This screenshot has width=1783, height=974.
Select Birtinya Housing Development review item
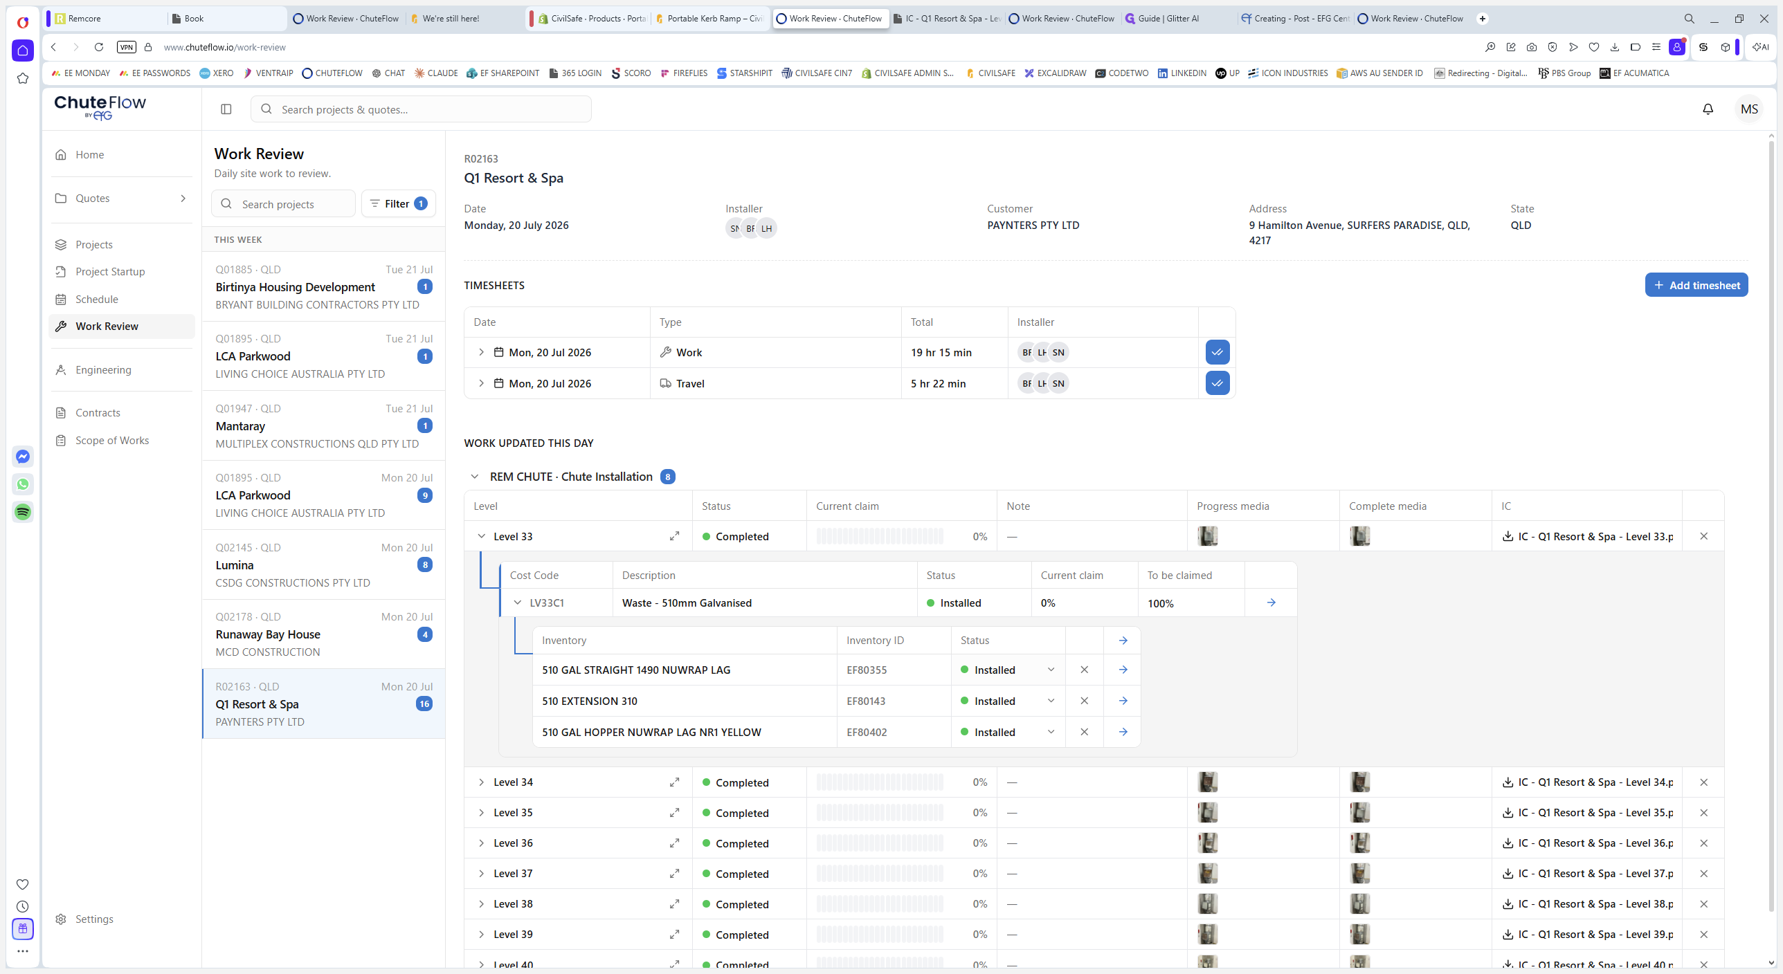[323, 286]
